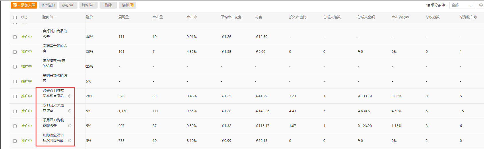This screenshot has height=149, width=484.
Task: Click the ¥133.19 total sales value
Action: click(365, 96)
